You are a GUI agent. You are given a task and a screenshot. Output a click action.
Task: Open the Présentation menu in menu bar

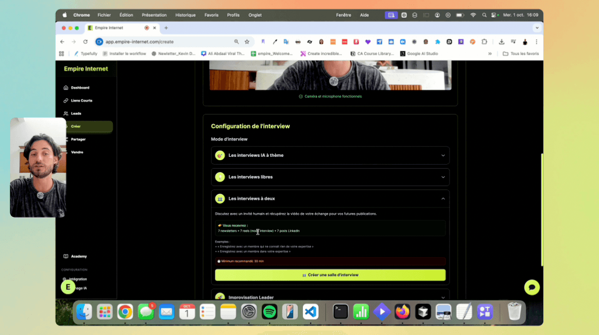coord(154,15)
